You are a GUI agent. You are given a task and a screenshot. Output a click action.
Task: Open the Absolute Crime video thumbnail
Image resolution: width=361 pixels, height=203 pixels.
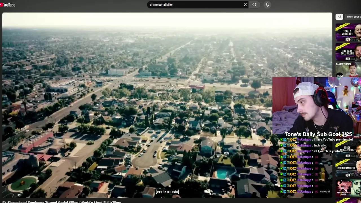tap(348, 187)
